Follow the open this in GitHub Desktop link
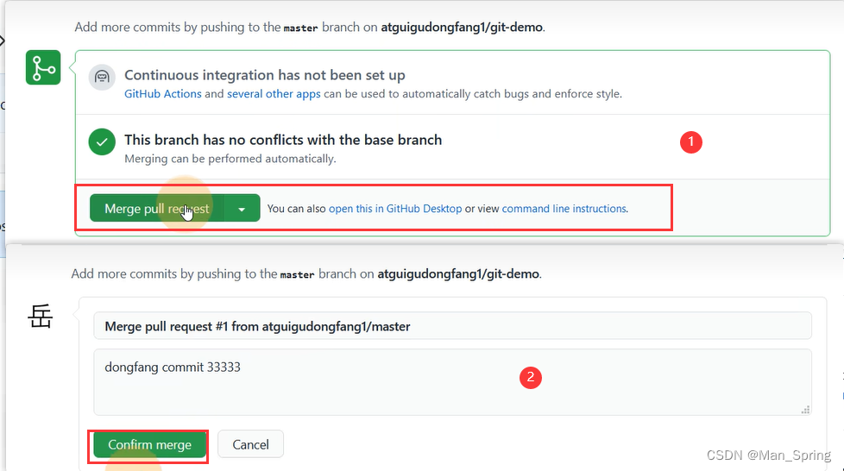This screenshot has height=471, width=844. tap(395, 209)
